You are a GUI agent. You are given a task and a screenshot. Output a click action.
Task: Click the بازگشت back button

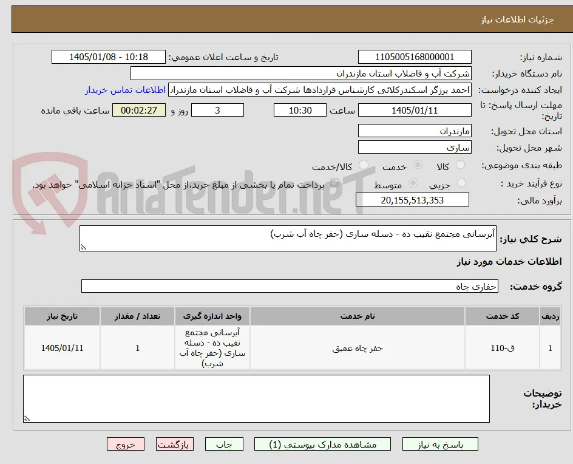175,444
